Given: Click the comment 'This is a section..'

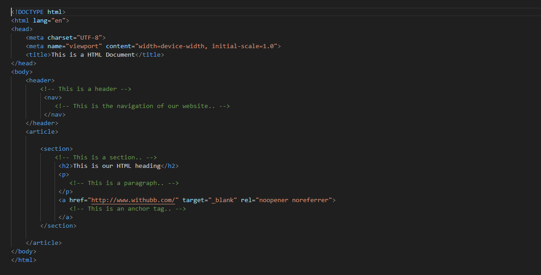Looking at the screenshot, I should coord(106,157).
